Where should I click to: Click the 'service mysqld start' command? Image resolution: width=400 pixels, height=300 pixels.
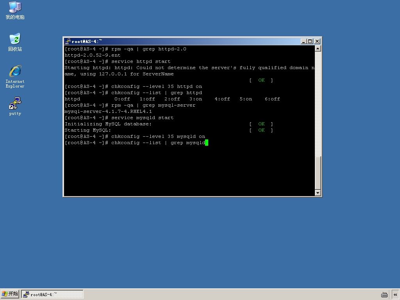[142, 118]
